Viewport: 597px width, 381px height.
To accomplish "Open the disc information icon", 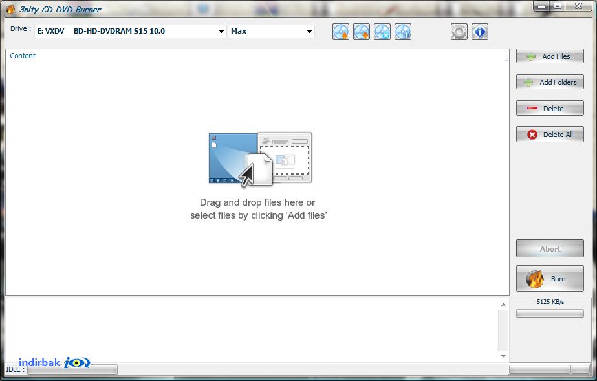I will pyautogui.click(x=403, y=32).
